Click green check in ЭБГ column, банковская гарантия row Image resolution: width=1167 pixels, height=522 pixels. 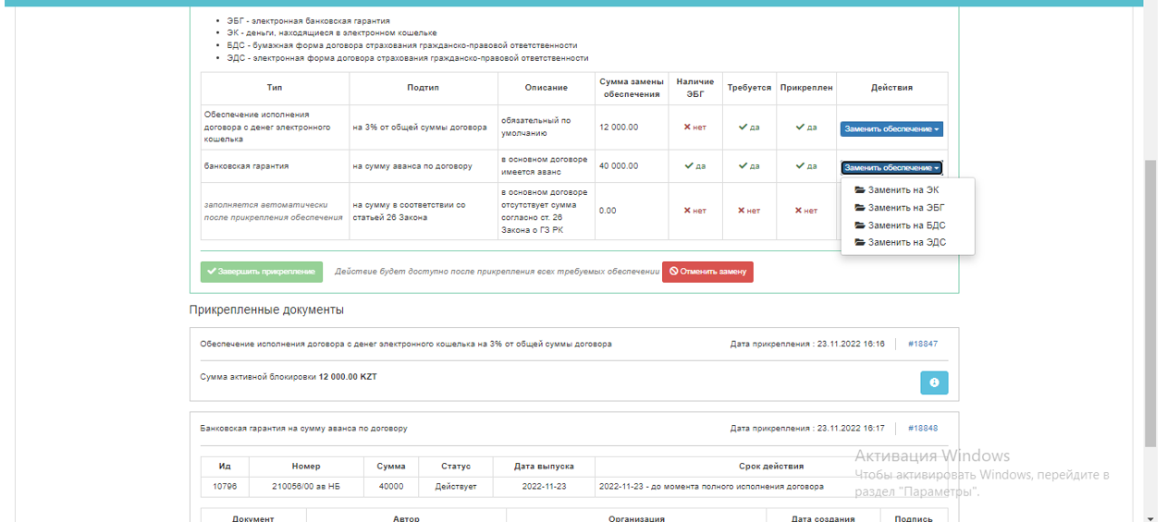coord(689,166)
